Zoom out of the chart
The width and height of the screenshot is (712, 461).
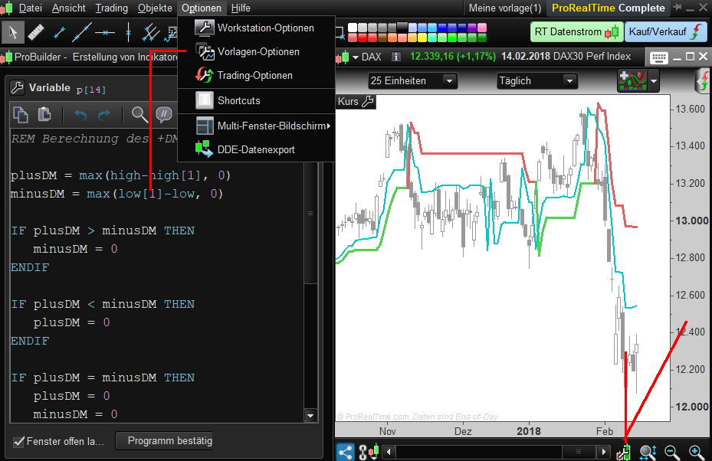[x=671, y=452]
